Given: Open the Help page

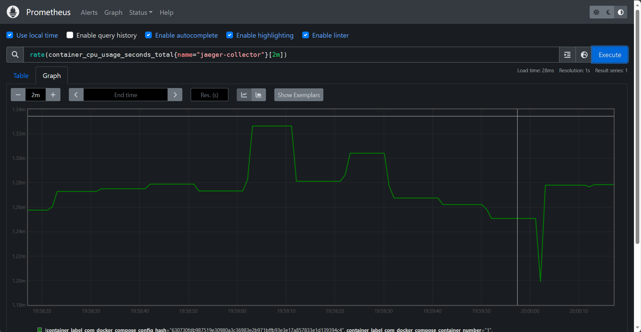Looking at the screenshot, I should (x=167, y=12).
